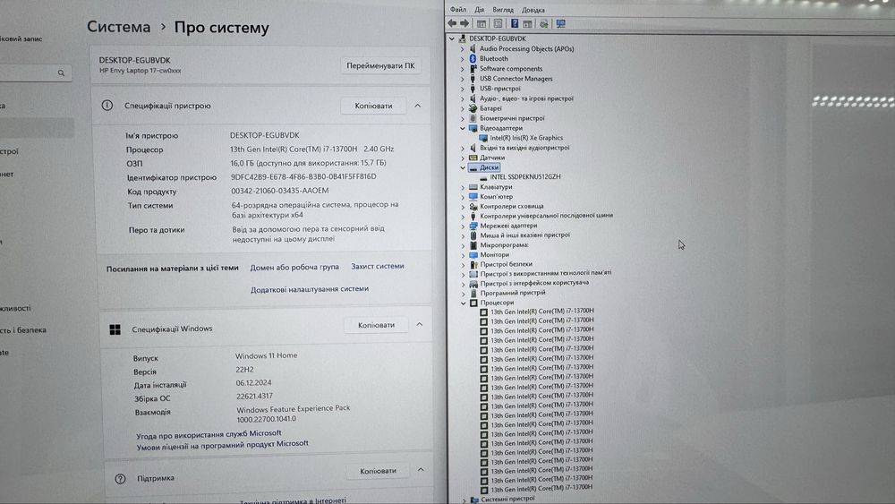Viewport: 895px width, 504px height.
Task: Click the Клавіатури keyboard icon in device tree
Action: click(x=473, y=186)
